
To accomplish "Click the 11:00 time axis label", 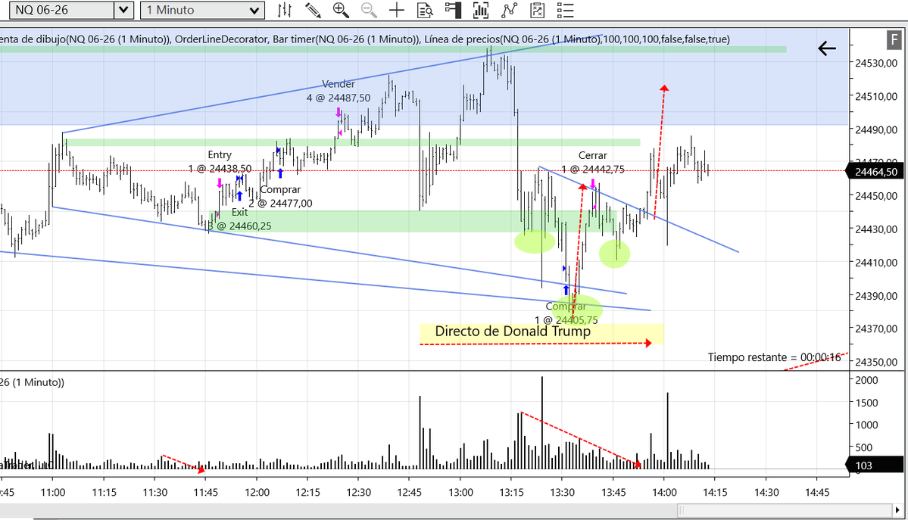I will click(53, 492).
